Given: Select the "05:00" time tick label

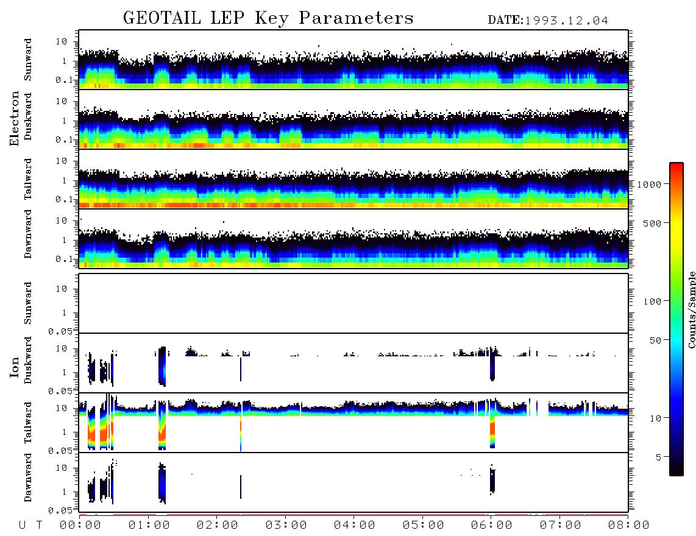Looking at the screenshot, I should (x=424, y=525).
